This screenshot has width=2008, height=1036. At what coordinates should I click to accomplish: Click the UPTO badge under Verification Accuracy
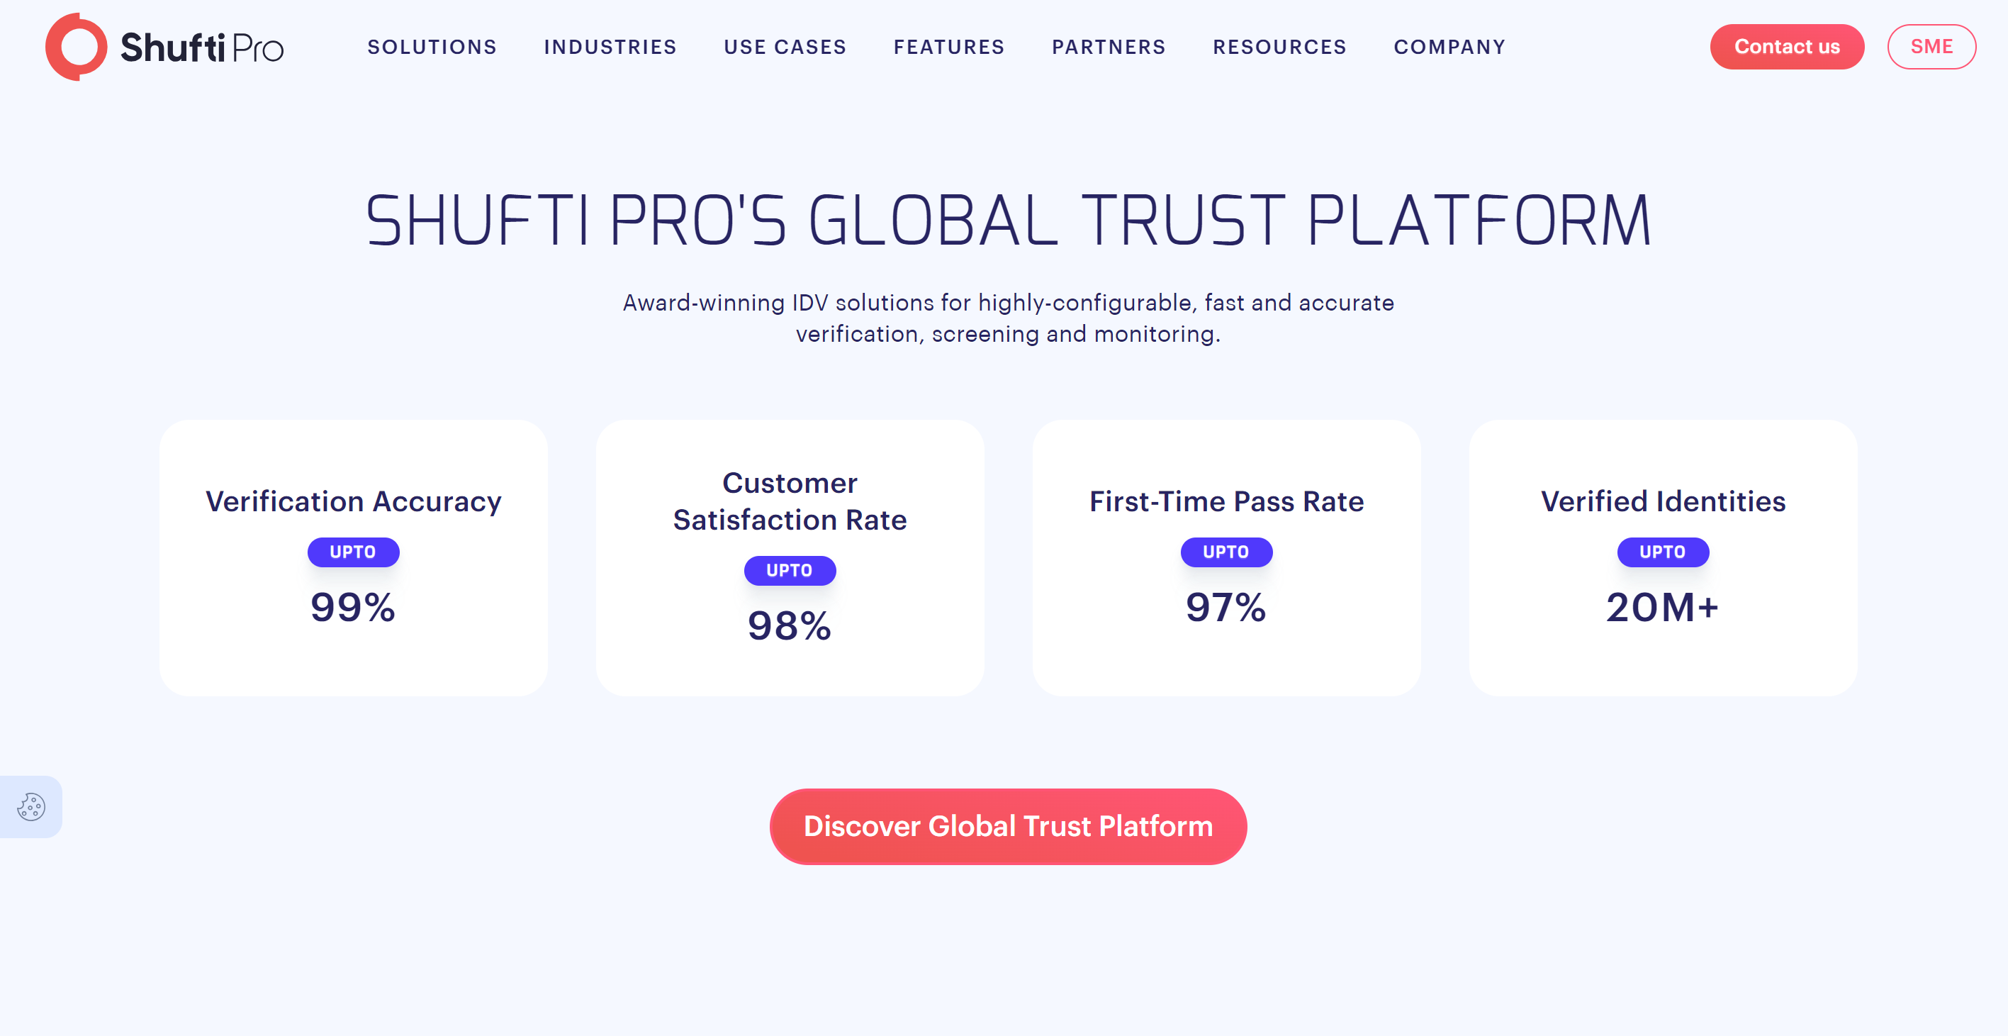coord(353,552)
